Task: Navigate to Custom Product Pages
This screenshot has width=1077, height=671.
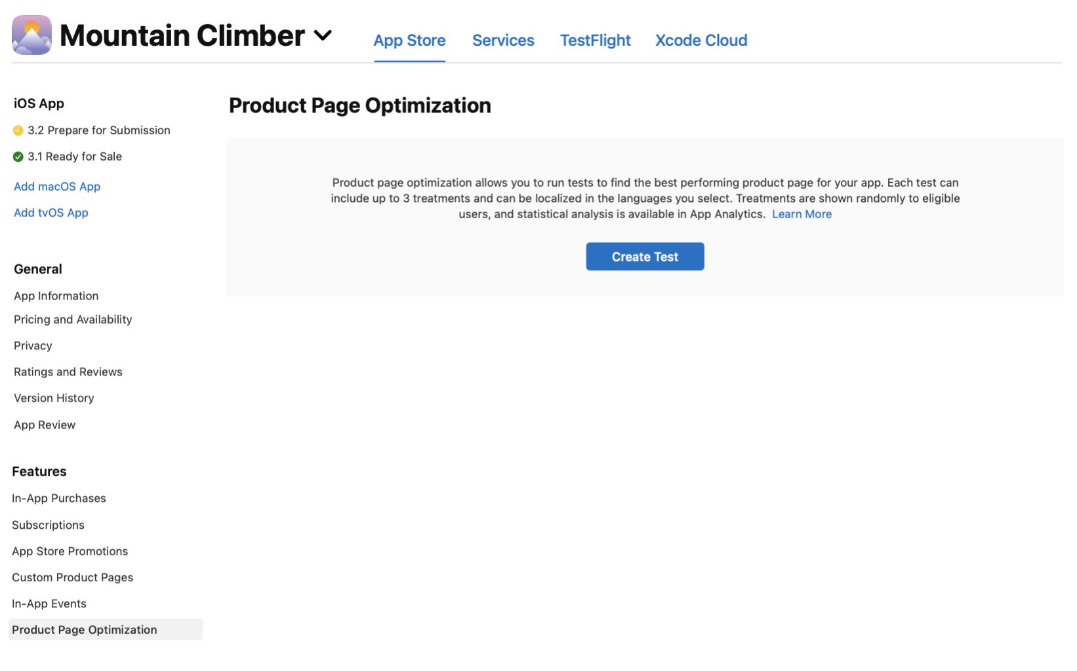Action: tap(72, 577)
